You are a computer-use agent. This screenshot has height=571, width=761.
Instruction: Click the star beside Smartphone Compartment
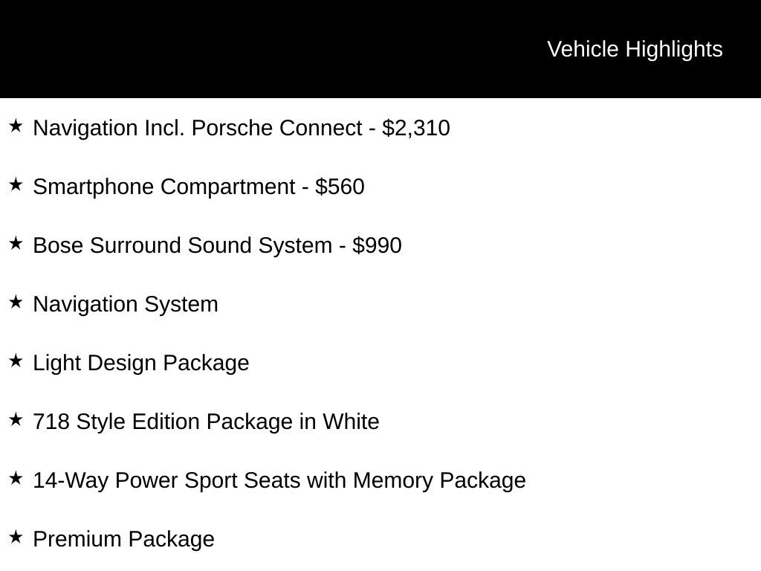click(x=16, y=185)
